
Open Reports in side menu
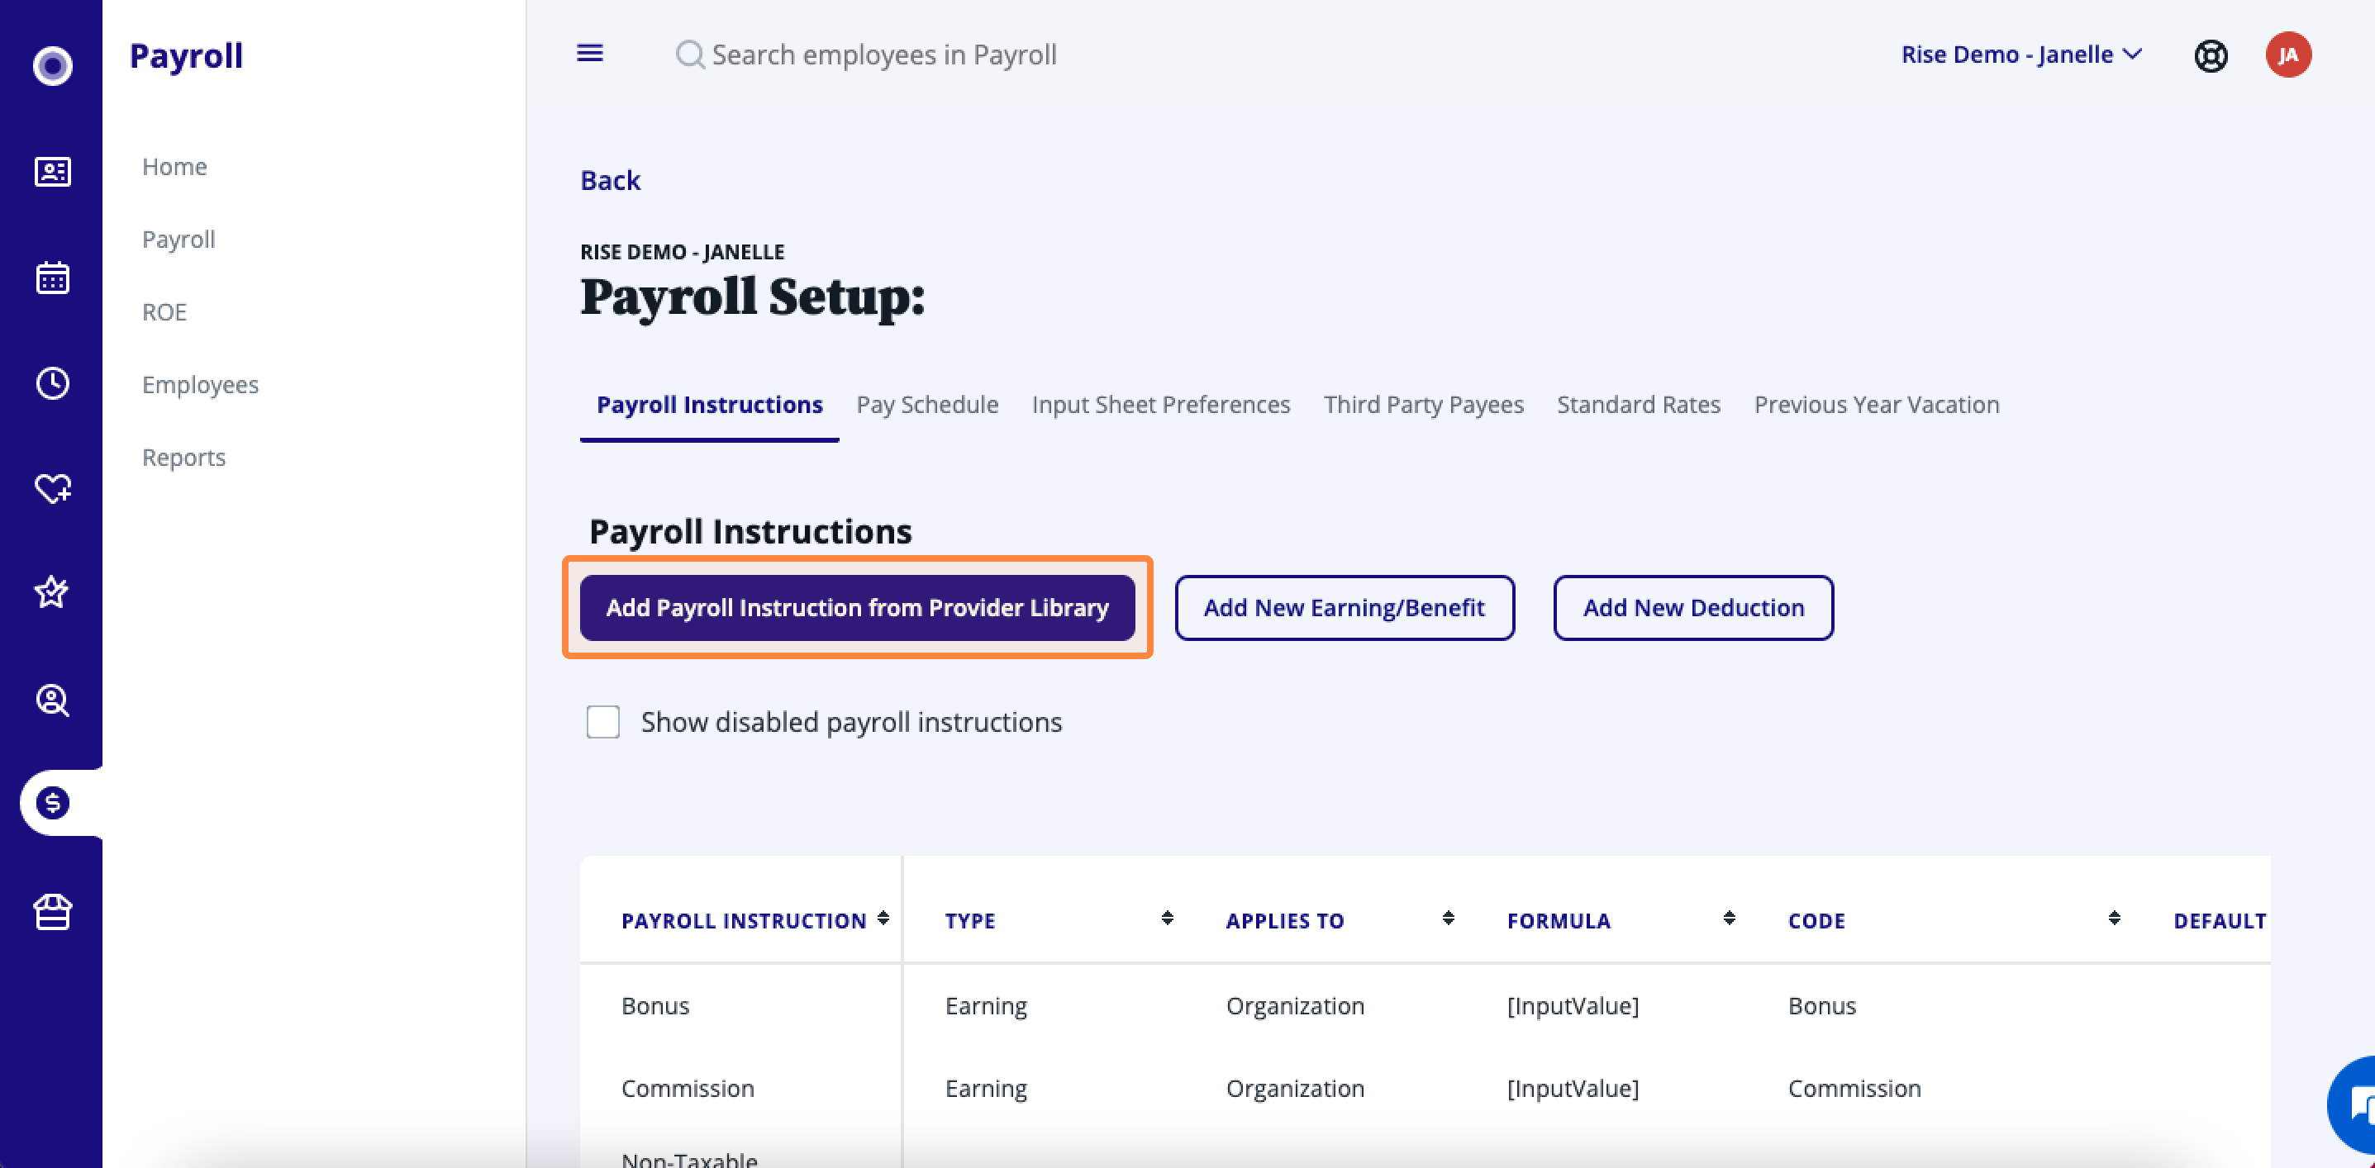click(183, 458)
